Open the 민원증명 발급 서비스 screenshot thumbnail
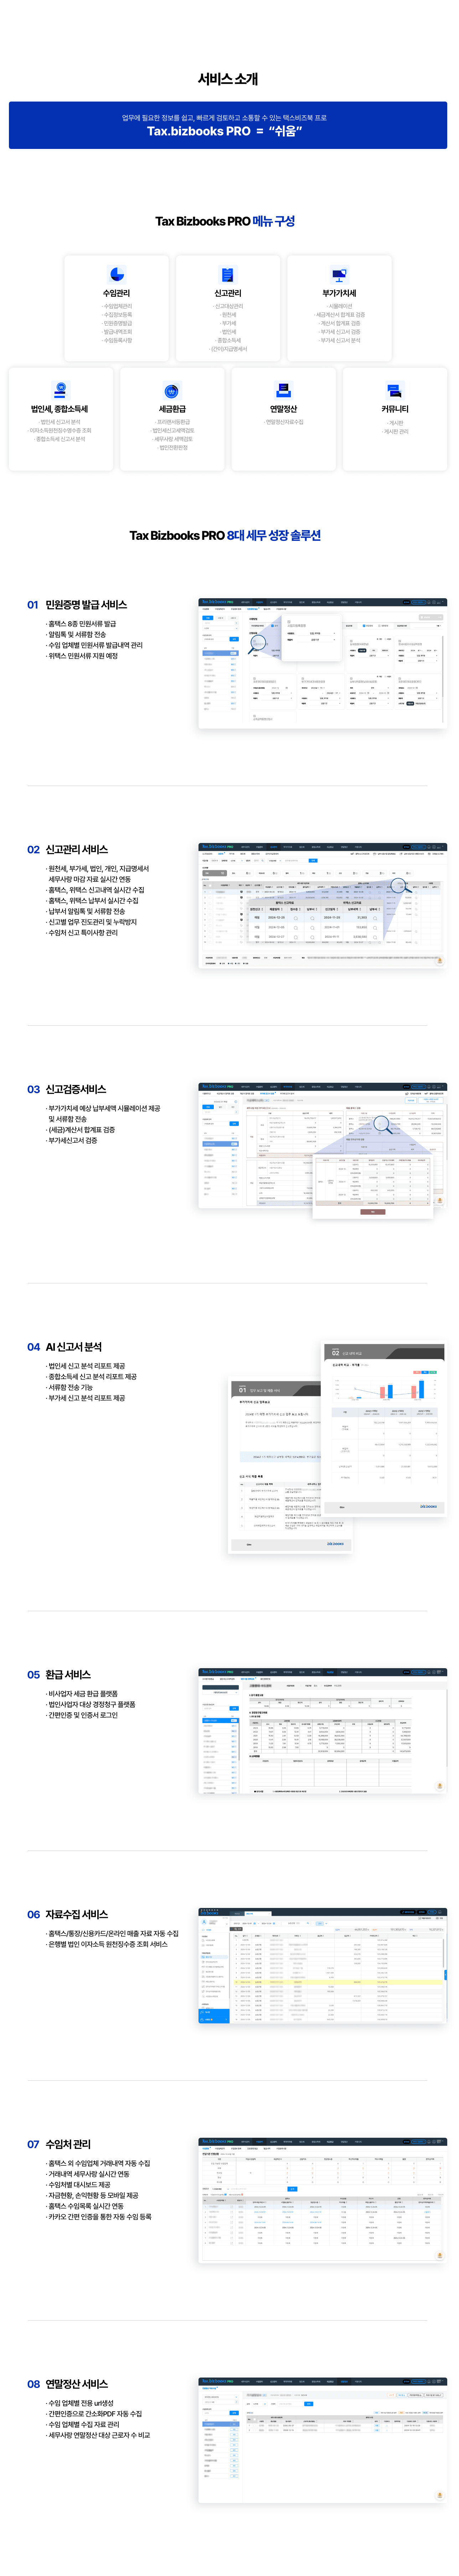 click(x=322, y=663)
